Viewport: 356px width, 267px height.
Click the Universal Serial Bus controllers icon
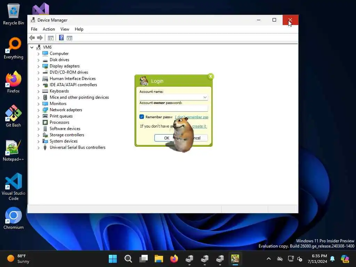coord(45,147)
